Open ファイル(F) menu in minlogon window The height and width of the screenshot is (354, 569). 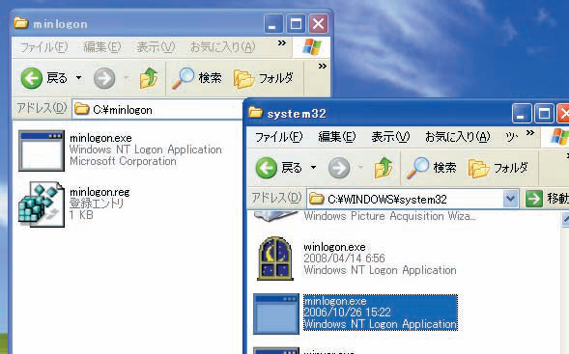(x=43, y=47)
